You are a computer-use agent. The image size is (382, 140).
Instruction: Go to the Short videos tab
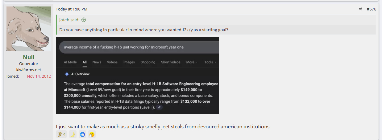pyautogui.click(x=171, y=62)
